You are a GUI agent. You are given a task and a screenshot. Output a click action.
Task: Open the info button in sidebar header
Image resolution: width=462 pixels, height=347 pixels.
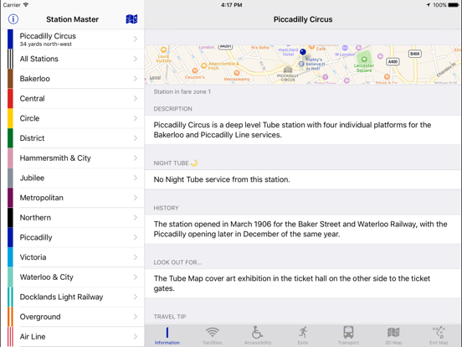click(x=13, y=19)
